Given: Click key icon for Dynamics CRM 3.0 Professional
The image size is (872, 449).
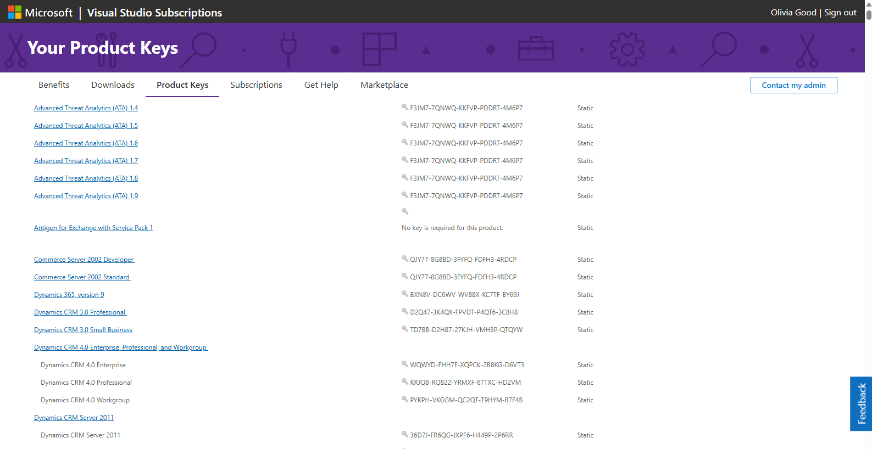Looking at the screenshot, I should coord(405,312).
